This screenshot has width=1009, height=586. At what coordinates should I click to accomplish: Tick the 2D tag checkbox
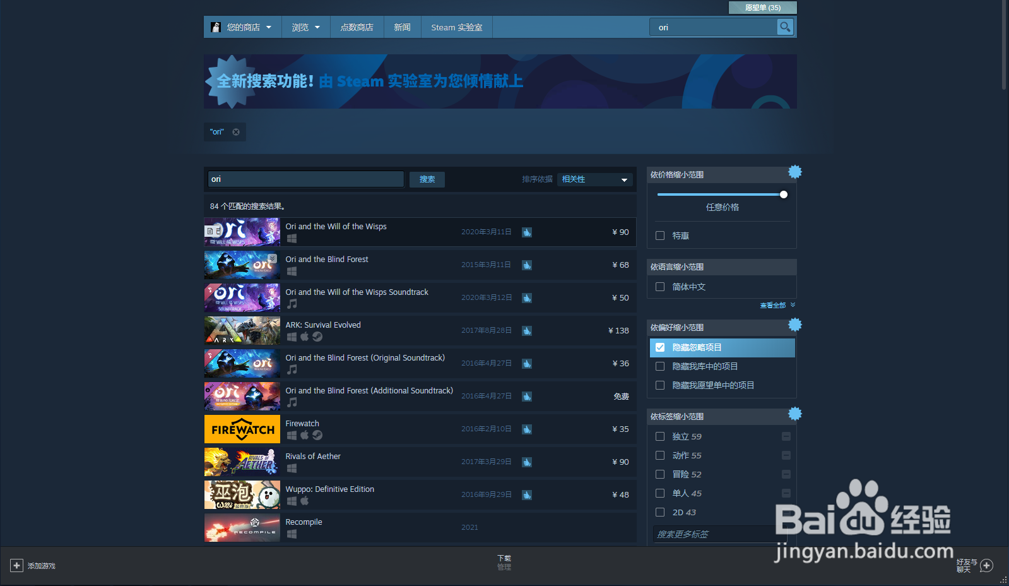660,512
